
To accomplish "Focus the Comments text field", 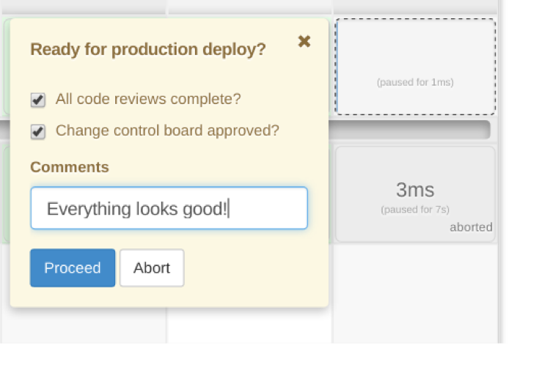I will (169, 208).
